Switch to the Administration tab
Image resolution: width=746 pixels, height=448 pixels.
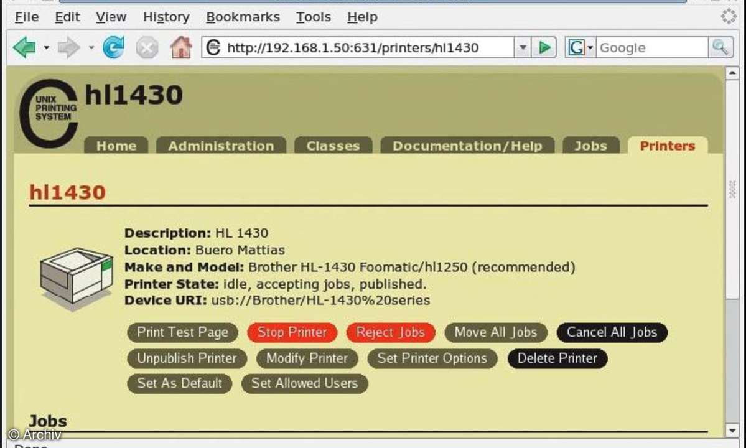tap(221, 146)
